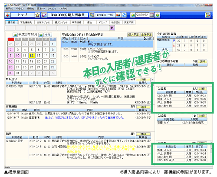Click the date field showing H23/10/12
Image resolution: width=217 pixels, height=177 pixels.
coord(142,15)
